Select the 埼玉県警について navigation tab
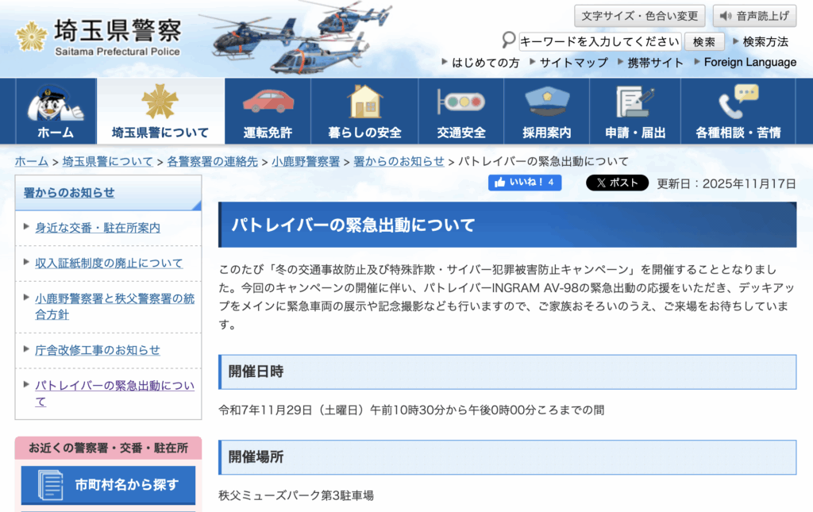Screen dimensions: 813x512 (160, 112)
